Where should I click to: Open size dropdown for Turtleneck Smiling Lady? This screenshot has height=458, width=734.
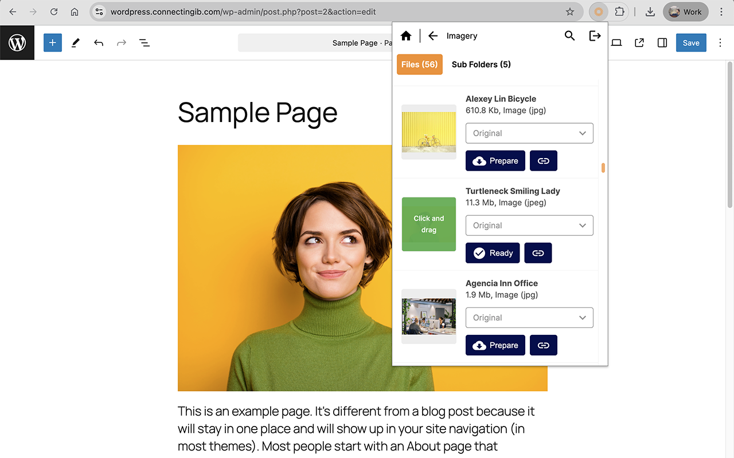(x=529, y=226)
